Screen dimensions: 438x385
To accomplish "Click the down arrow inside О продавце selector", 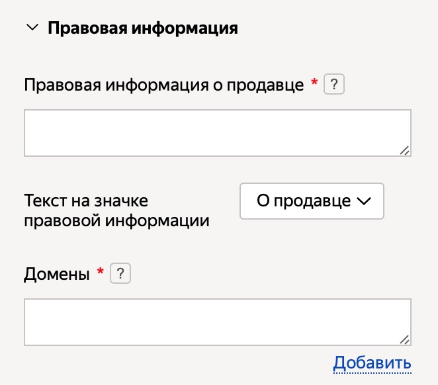I will [364, 201].
